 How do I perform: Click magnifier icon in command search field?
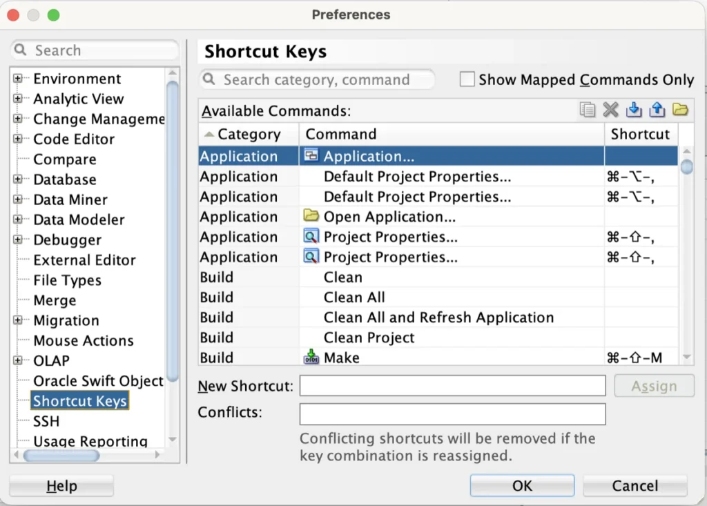point(209,79)
